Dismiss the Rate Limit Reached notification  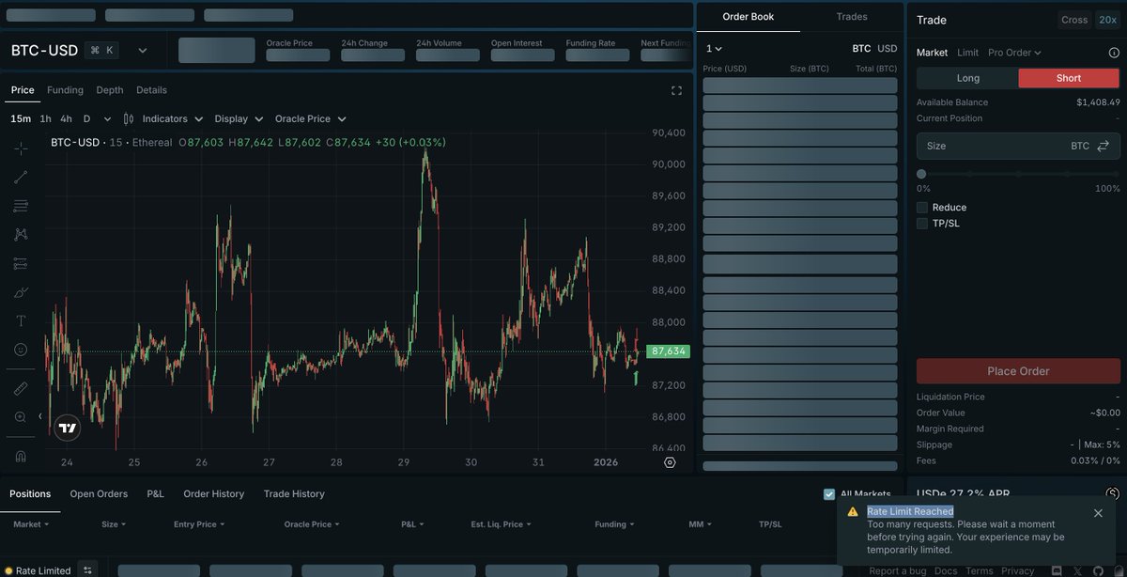tap(1099, 513)
